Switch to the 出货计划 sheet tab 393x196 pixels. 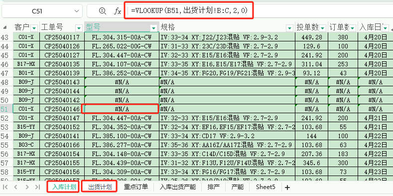click(x=100, y=187)
